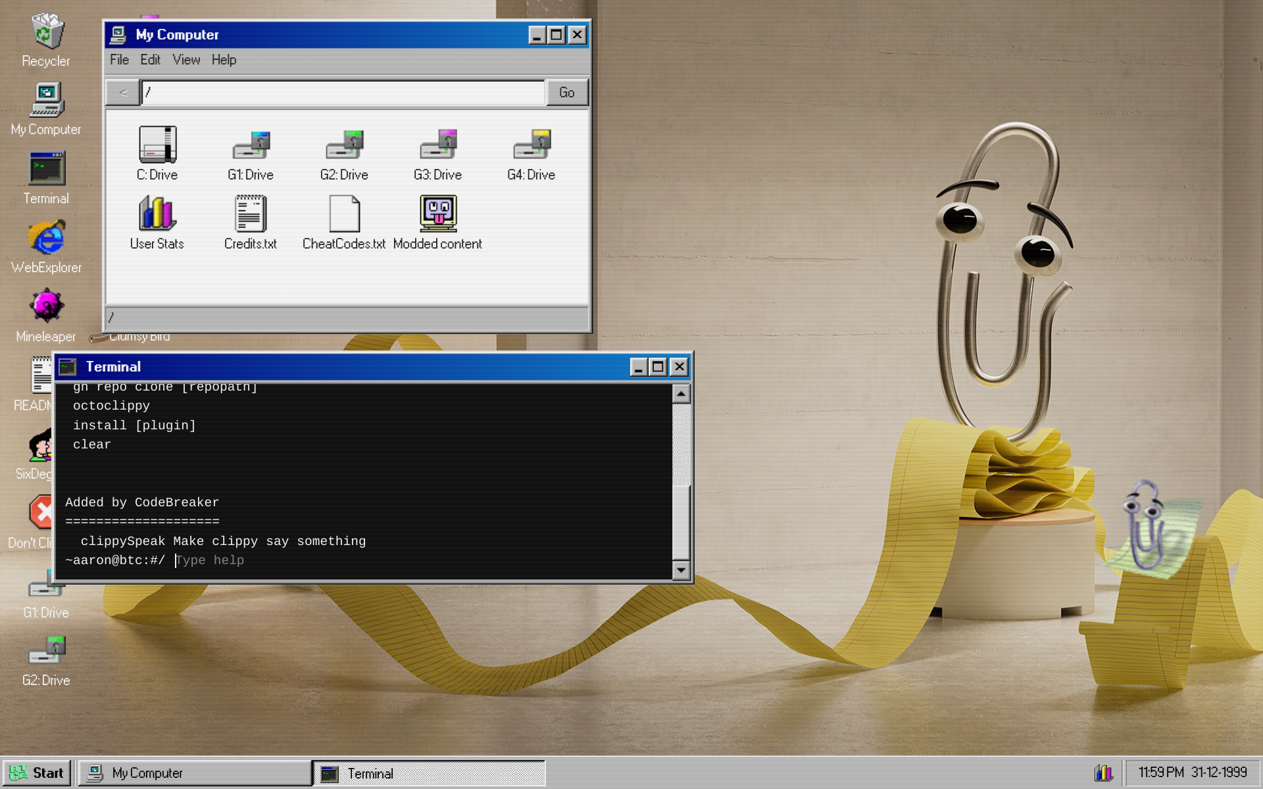Click the Terminal scrollbar up arrow

681,394
